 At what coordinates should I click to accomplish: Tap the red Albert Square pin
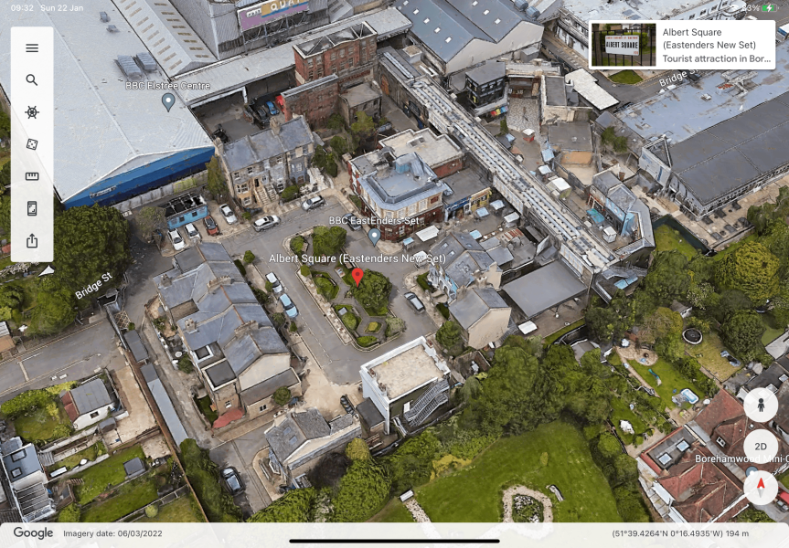[x=357, y=277]
